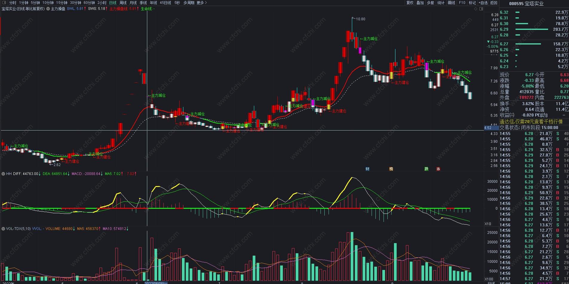Switch to 月线 period
The image size is (569, 284).
coord(133,3)
